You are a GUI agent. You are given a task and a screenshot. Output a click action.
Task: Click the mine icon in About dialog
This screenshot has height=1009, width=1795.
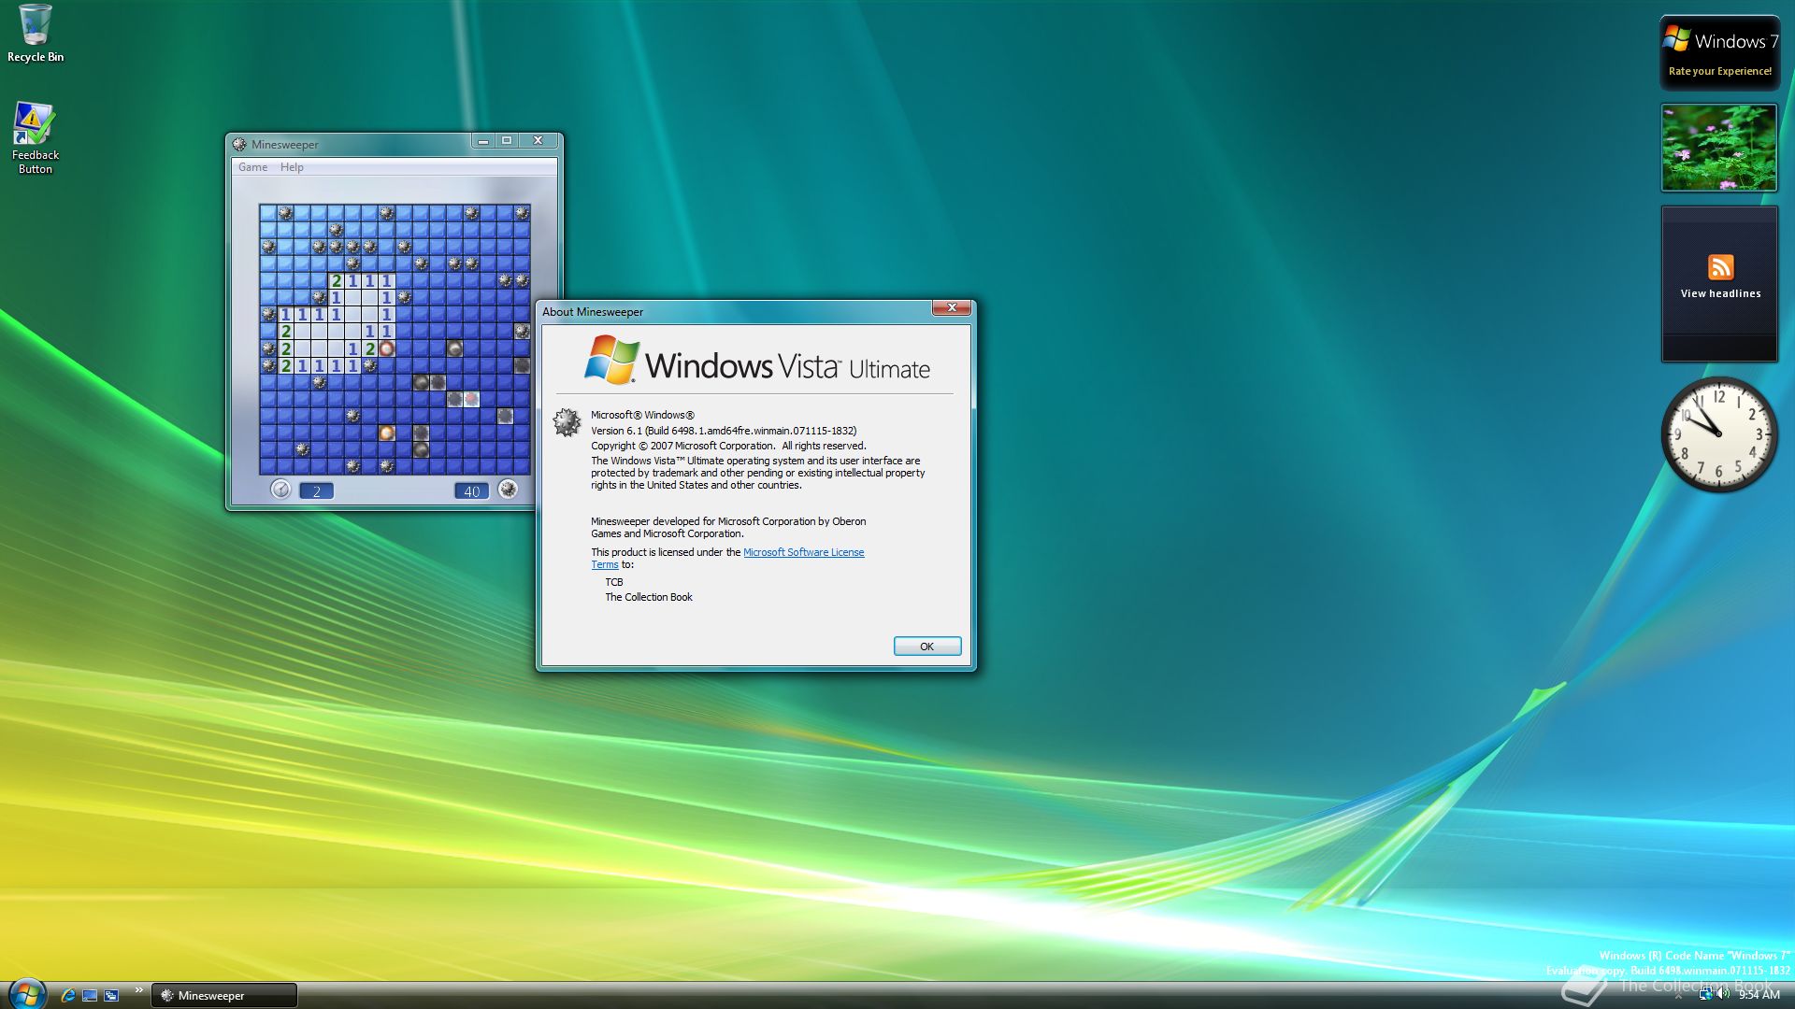[567, 422]
